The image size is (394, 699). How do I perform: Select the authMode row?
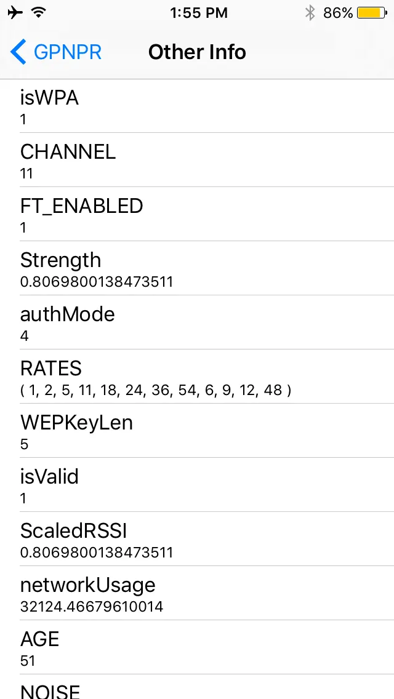197,322
